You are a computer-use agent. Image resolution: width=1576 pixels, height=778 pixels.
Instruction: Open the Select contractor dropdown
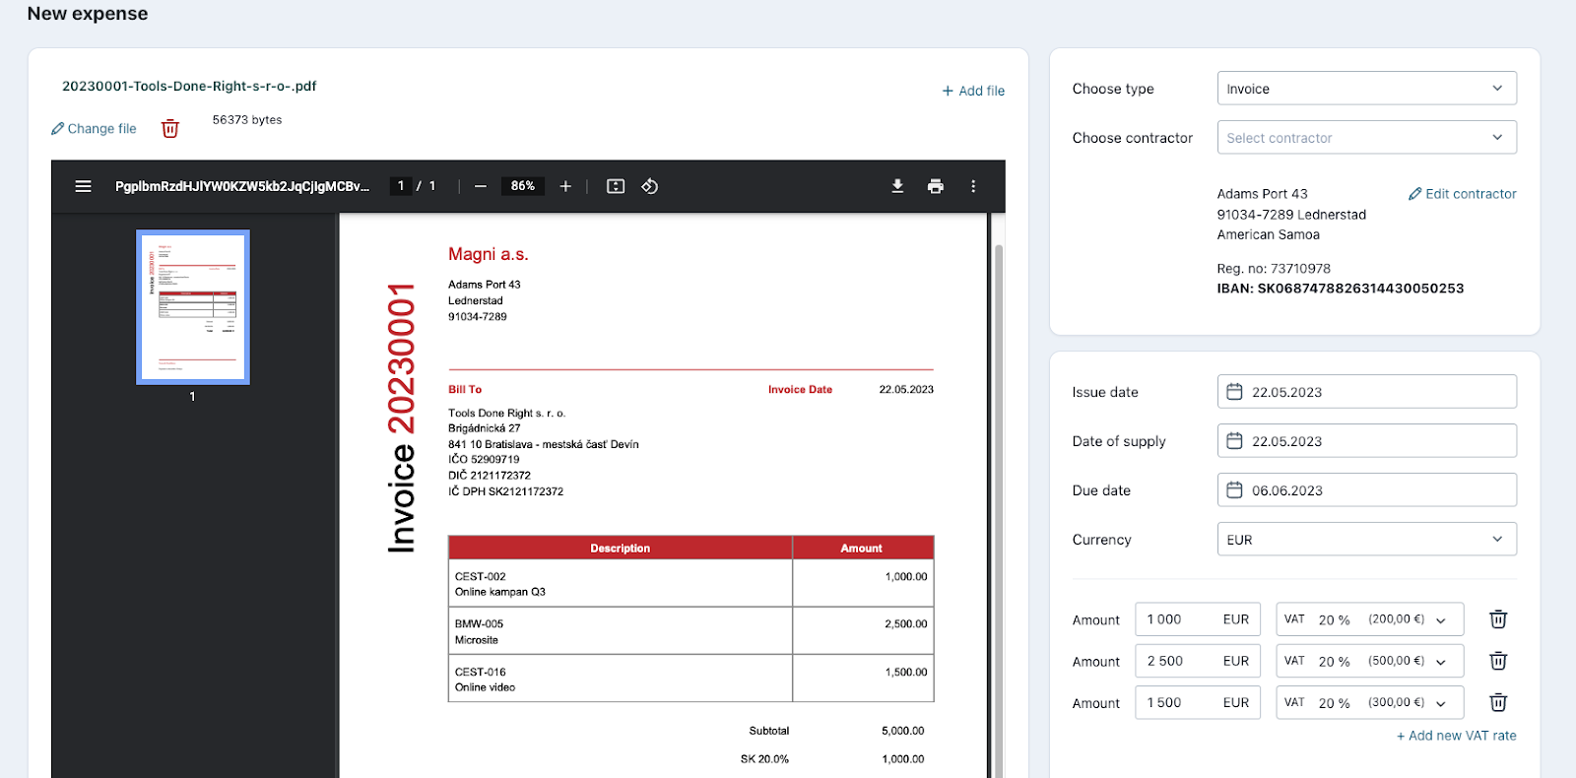[1367, 138]
